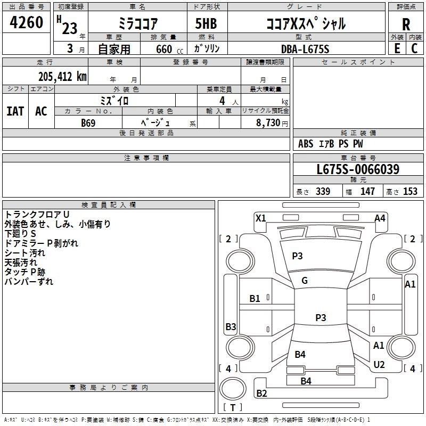Select the G mark on windshield
Image resolution: width=426 pixels, height=426 pixels.
tap(305, 281)
